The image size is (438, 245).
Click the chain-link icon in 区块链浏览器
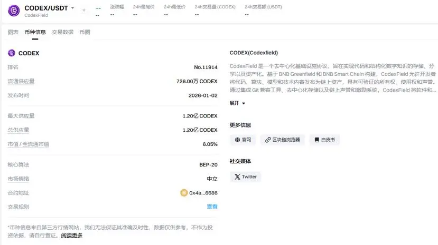click(x=268, y=140)
